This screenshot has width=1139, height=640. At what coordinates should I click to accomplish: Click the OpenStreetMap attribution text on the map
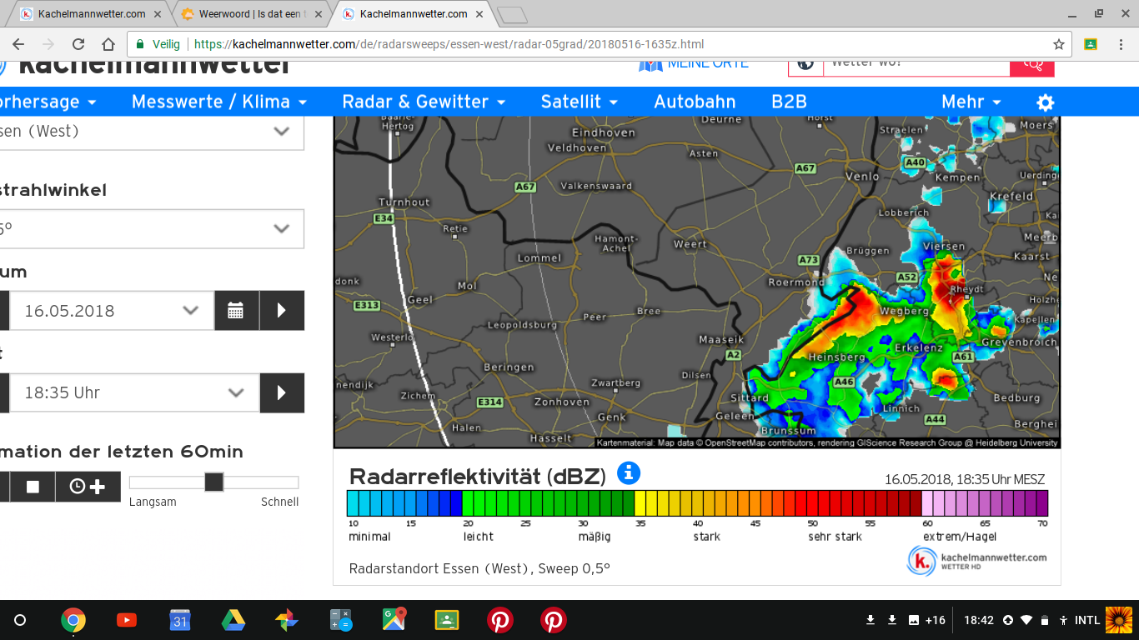click(827, 443)
